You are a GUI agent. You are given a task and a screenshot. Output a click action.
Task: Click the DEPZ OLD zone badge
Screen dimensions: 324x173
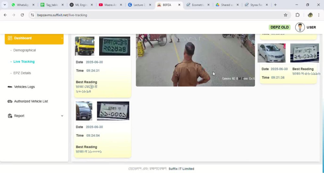(279, 27)
